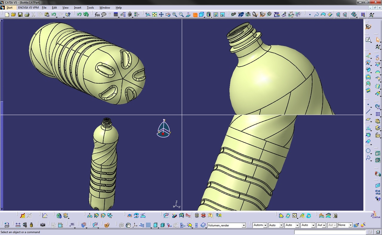
Task: Open the first Autom line color dropdown
Action: coord(265,225)
